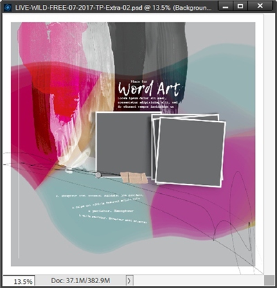
Task: Click the white journaling text on teal area
Action: tap(101, 208)
